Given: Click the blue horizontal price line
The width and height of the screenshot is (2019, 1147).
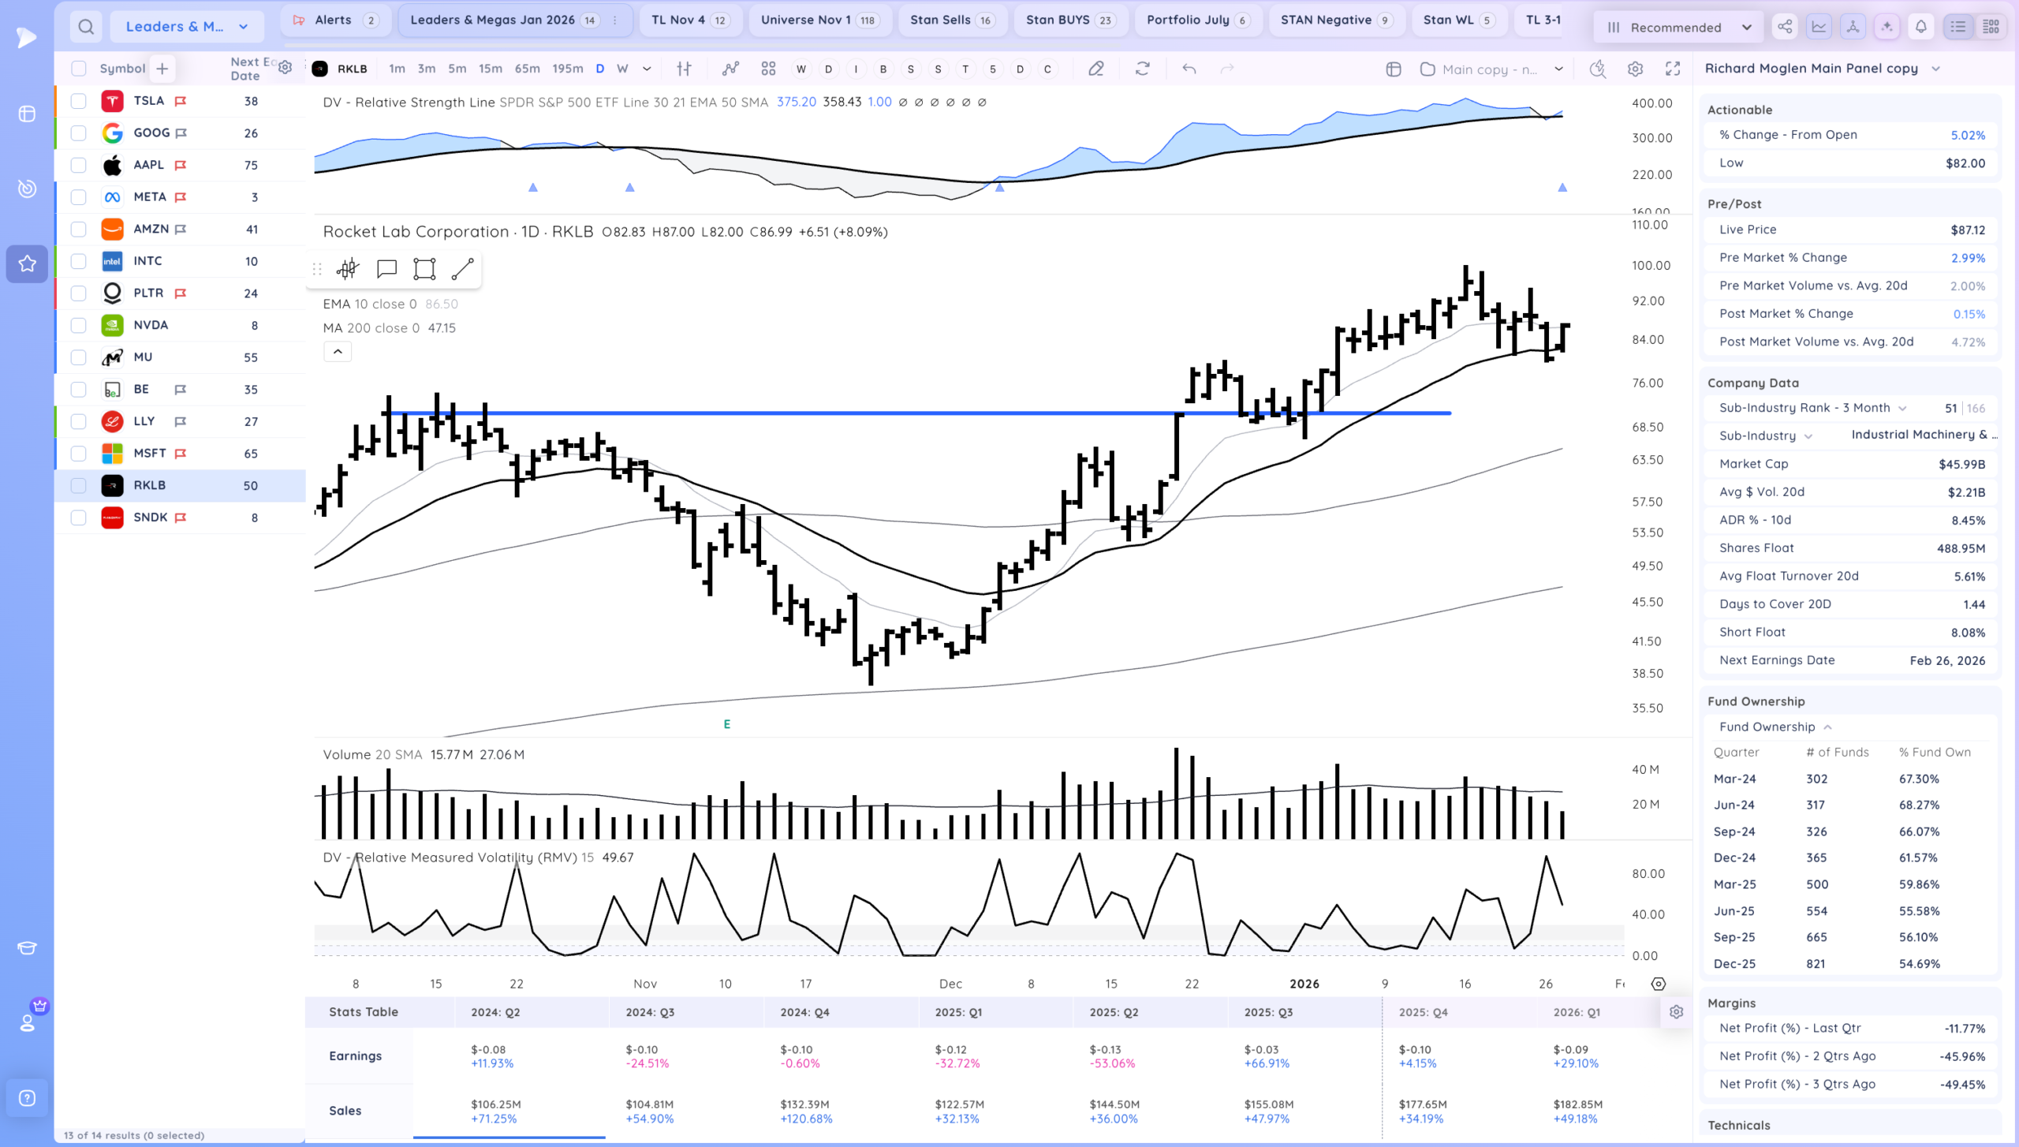Looking at the screenshot, I should pos(920,413).
